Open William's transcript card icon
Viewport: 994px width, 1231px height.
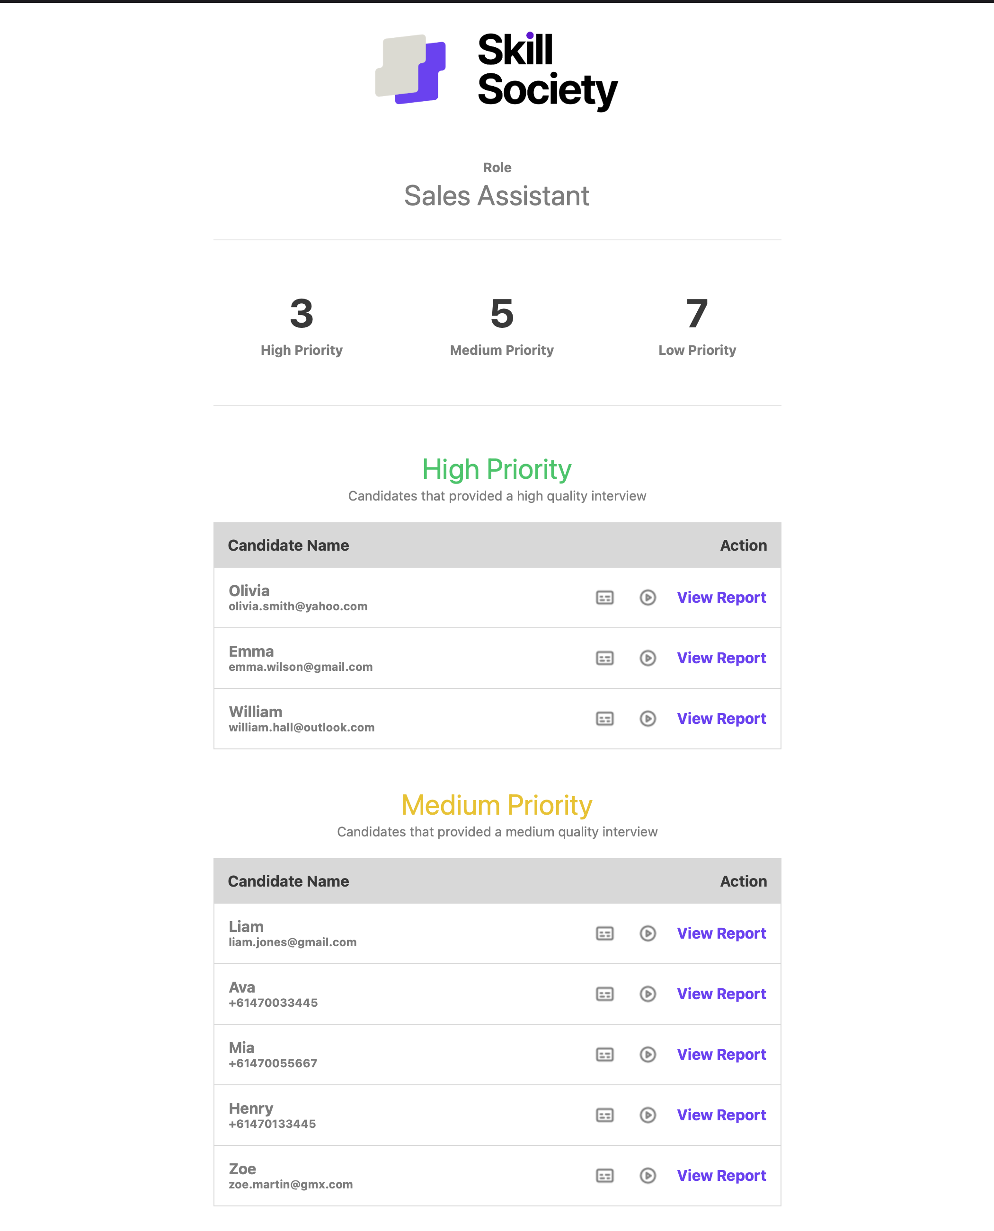pos(604,719)
